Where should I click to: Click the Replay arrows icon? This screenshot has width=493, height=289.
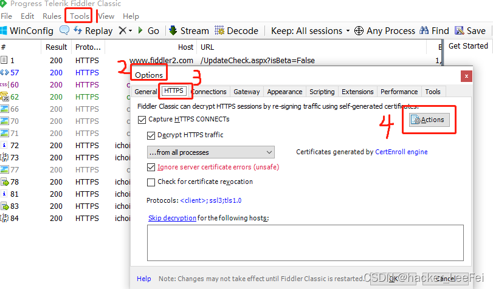coord(78,30)
